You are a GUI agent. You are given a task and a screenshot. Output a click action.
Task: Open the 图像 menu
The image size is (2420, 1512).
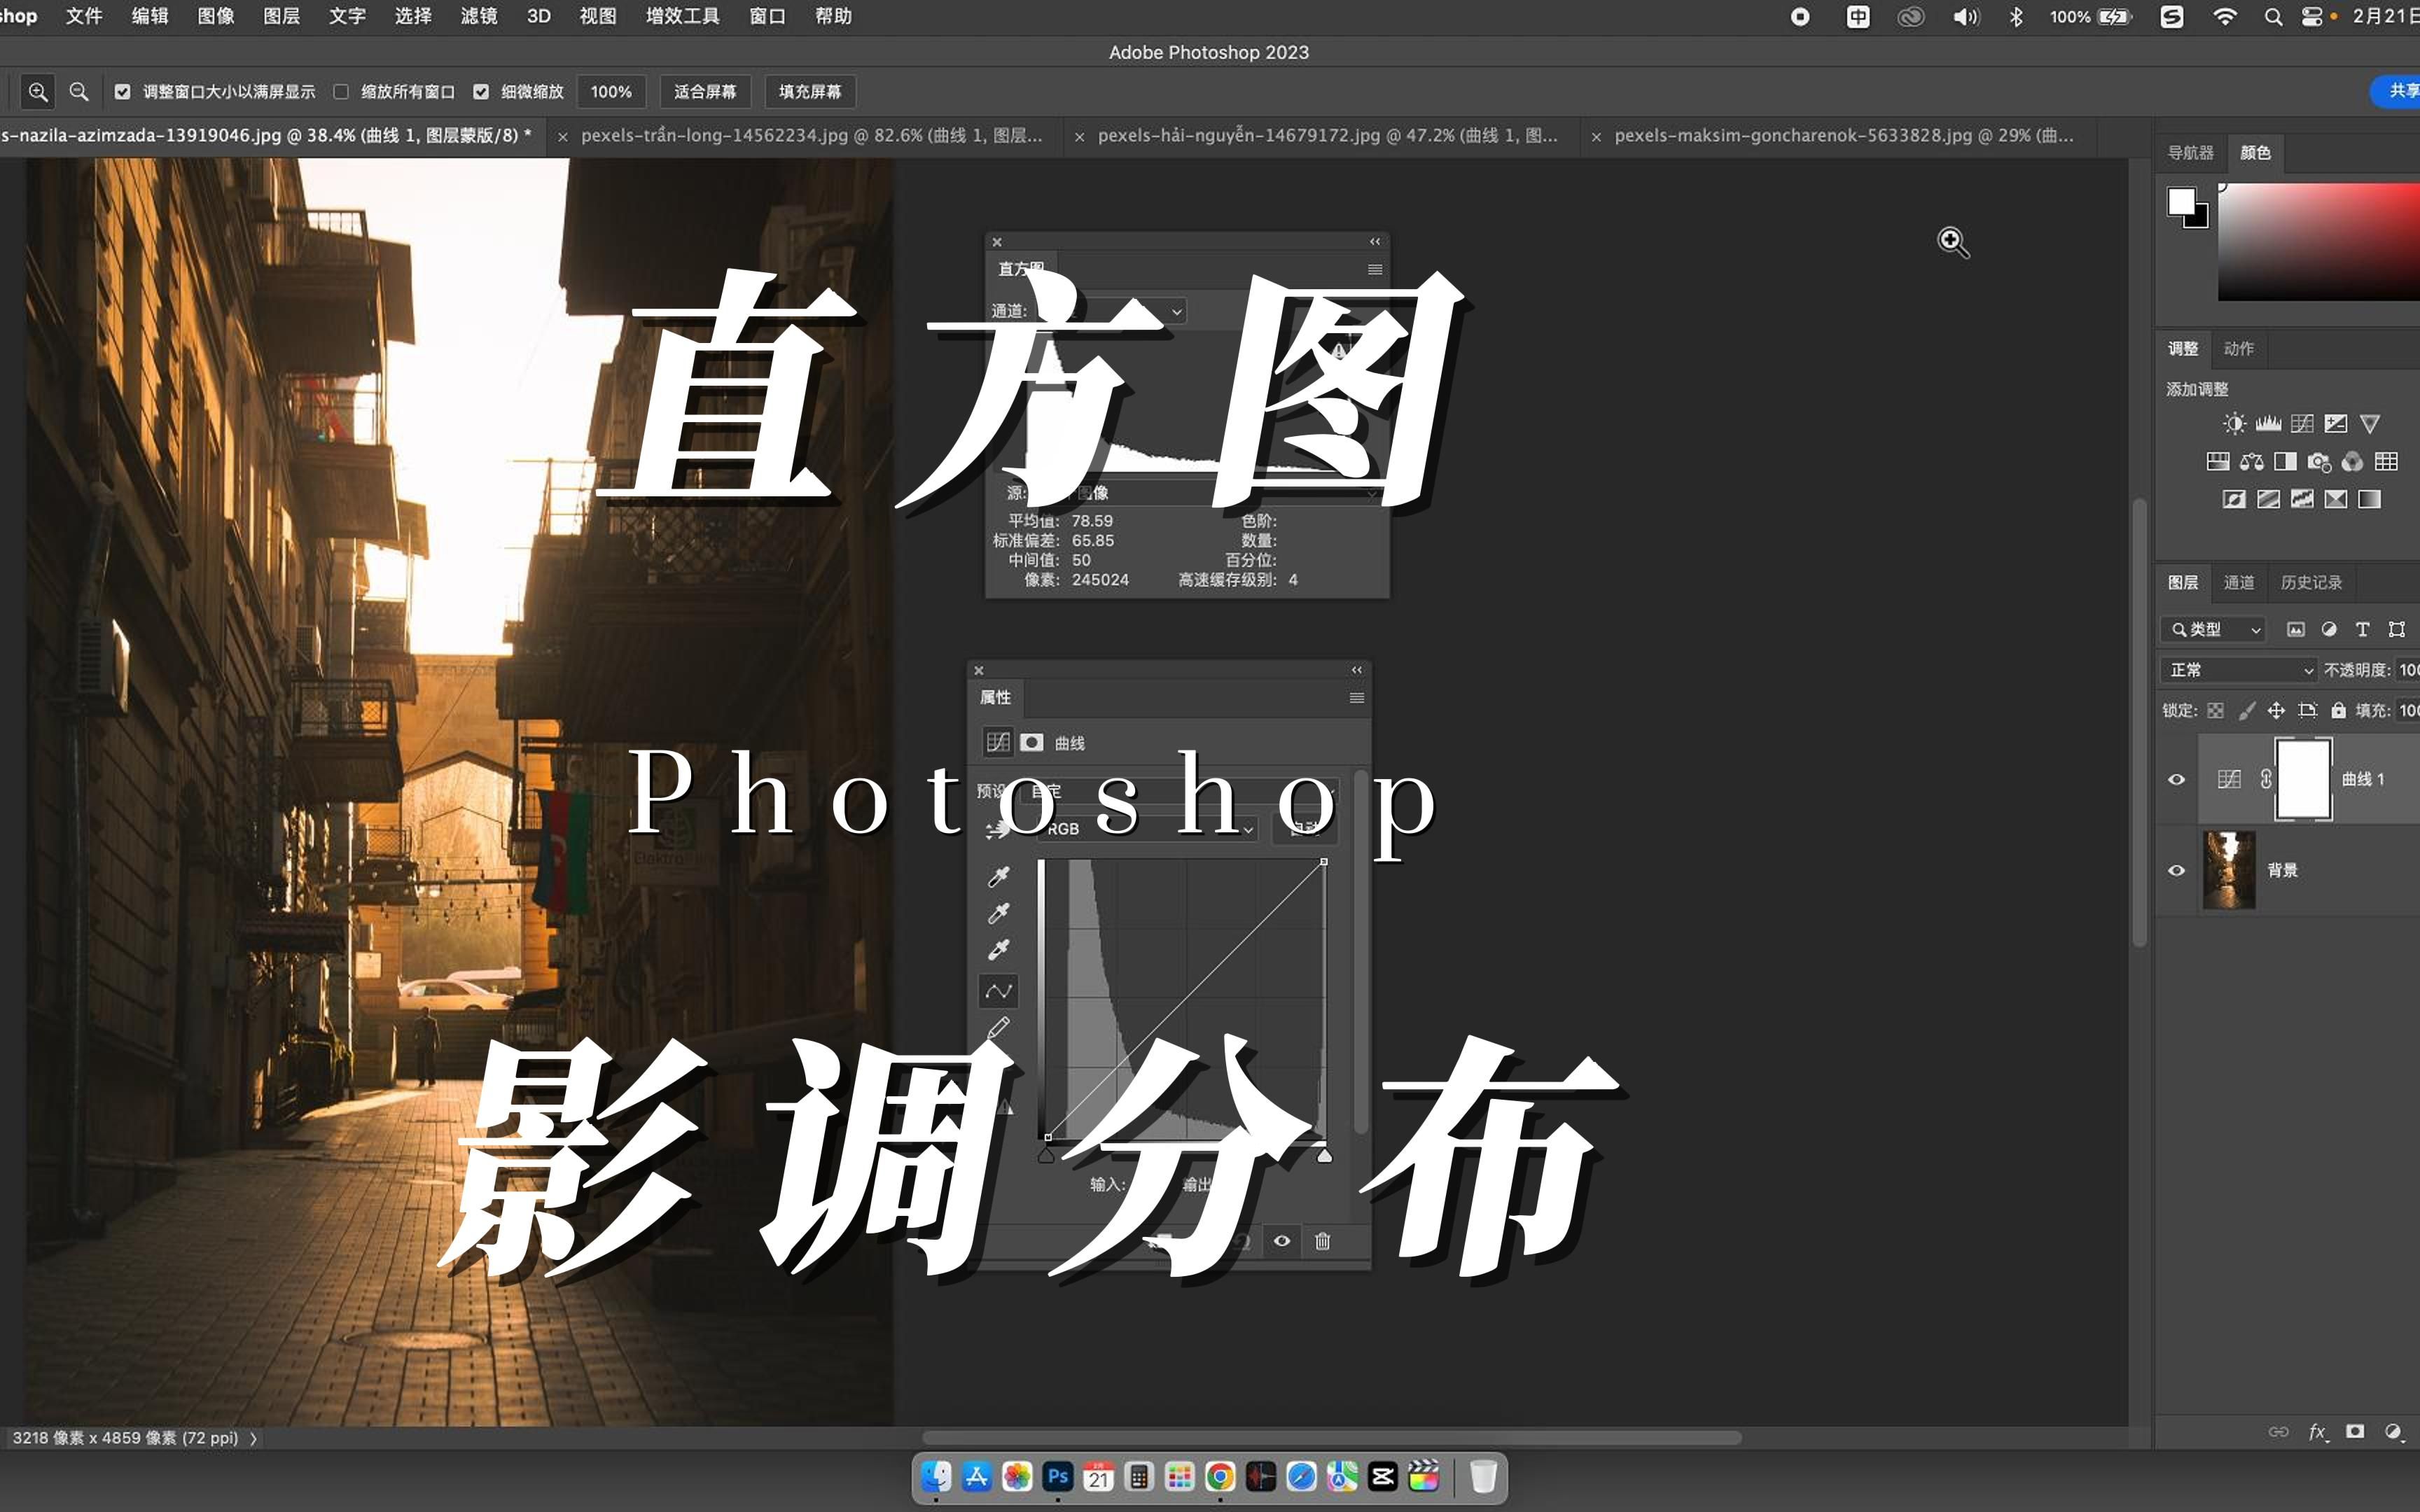215,16
